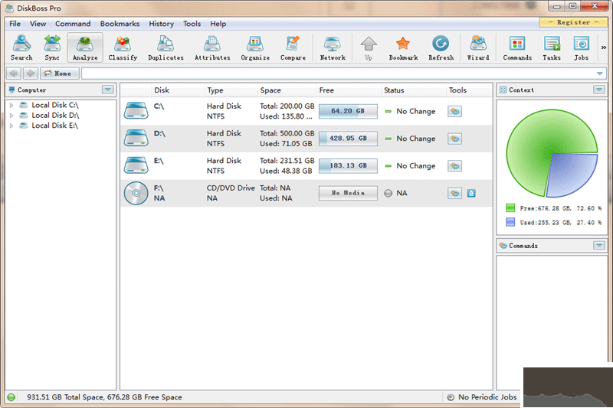Click the eject icon for drive F:\
This screenshot has width=613, height=408.
coord(471,193)
